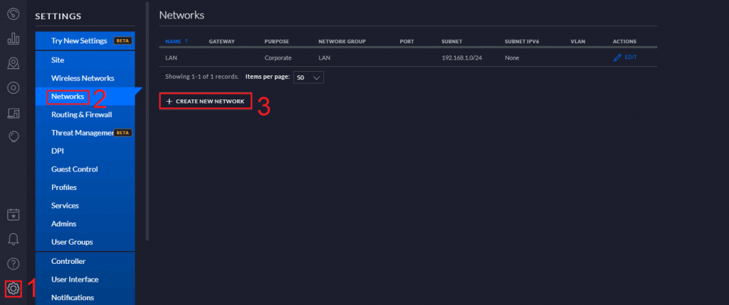Expand the Items per page dropdown
The image size is (729, 305).
(x=309, y=77)
